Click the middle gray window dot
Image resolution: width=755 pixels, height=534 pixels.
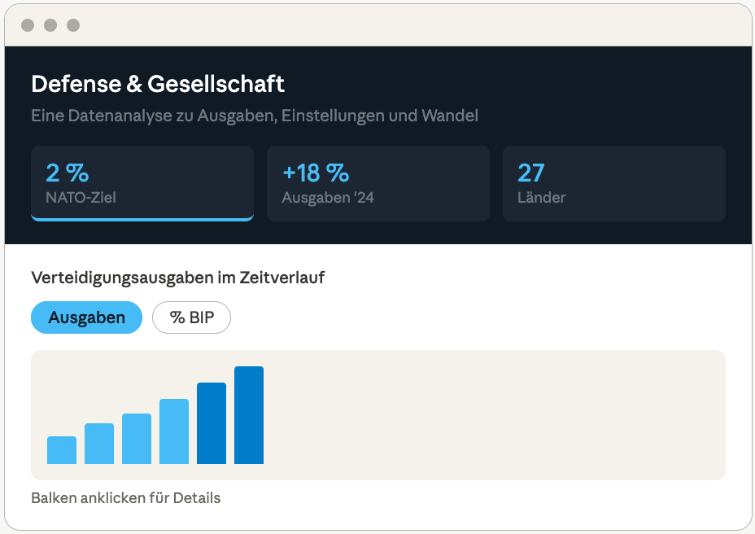tap(50, 25)
